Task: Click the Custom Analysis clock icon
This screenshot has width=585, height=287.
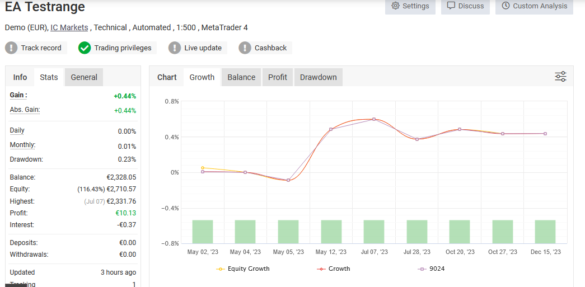Action: [506, 6]
